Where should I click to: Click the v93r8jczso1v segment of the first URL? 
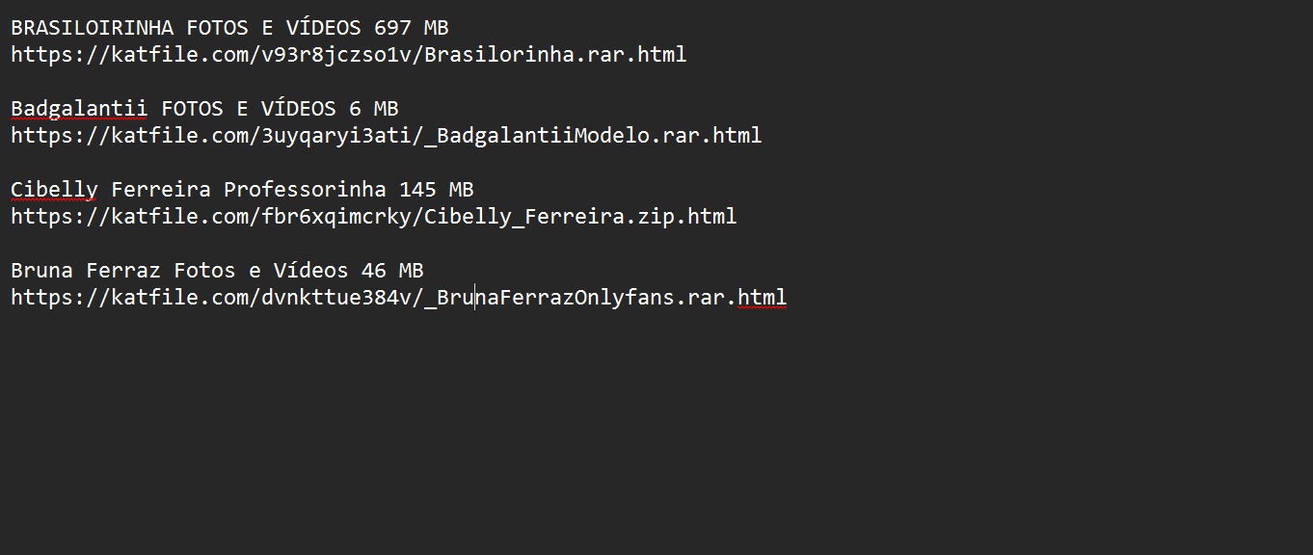(x=336, y=55)
